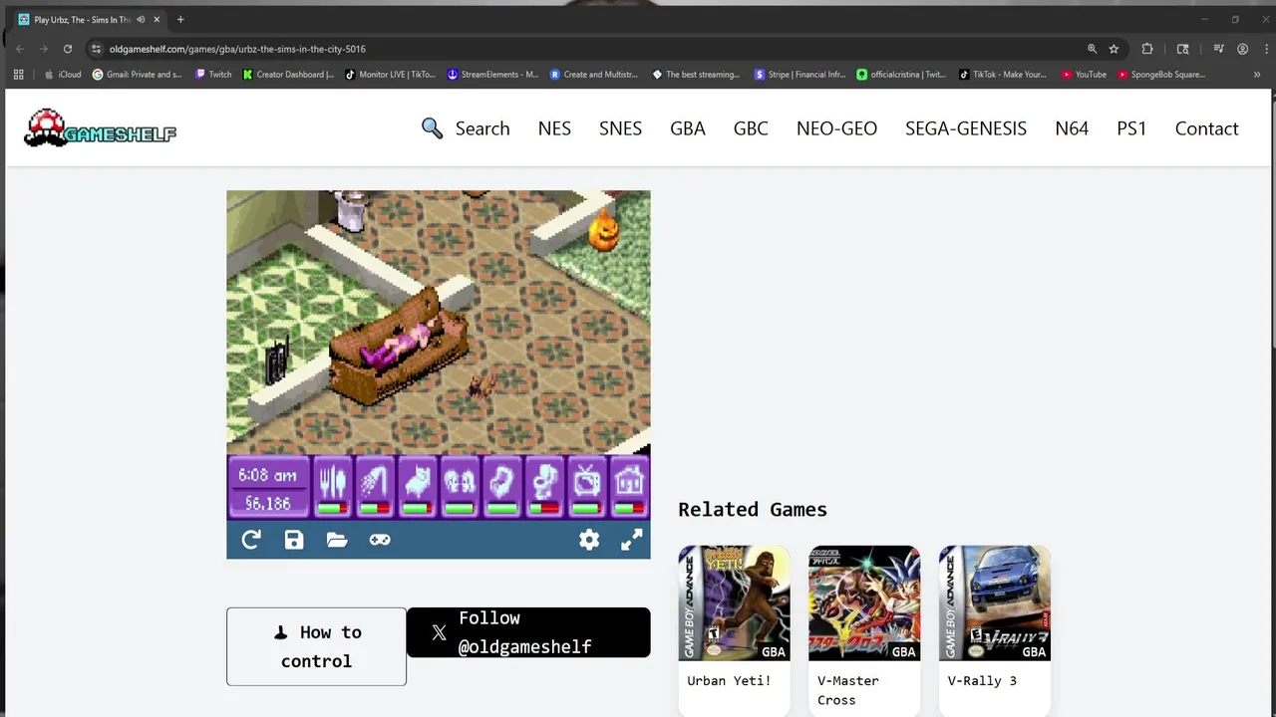
Task: Click the load state folder icon
Action: coord(337,540)
